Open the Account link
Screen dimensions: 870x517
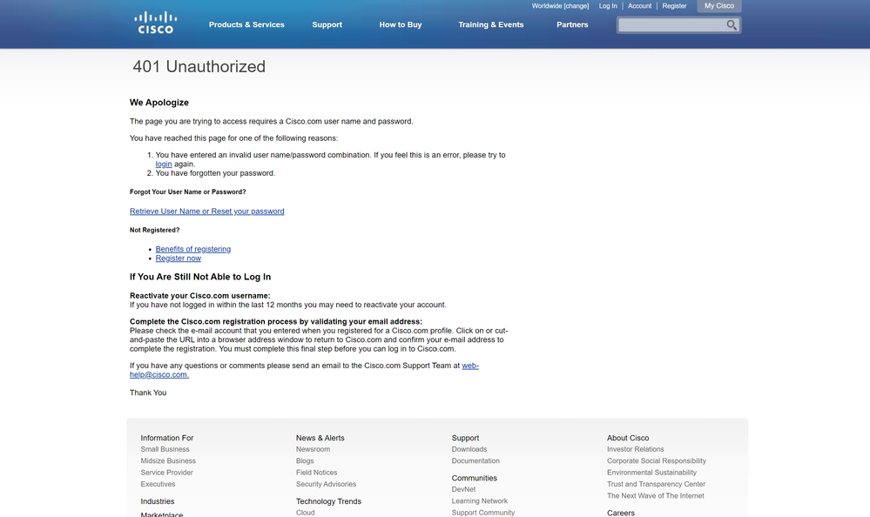pyautogui.click(x=639, y=6)
